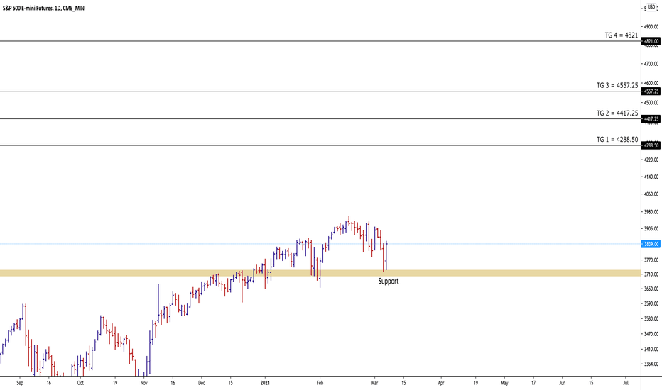Click the 3770.00 price axis label
662x390 pixels.
coord(651,260)
